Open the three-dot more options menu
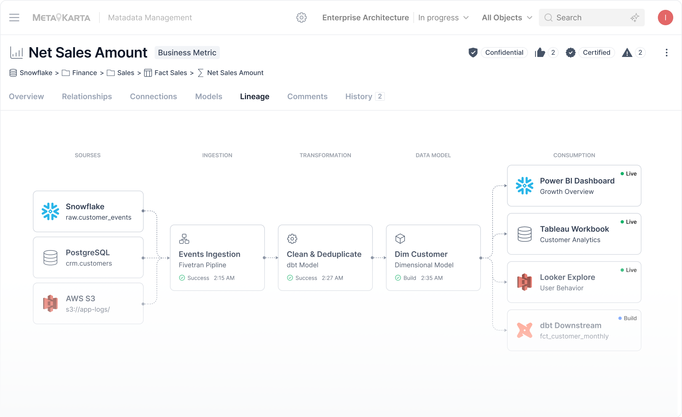 coord(667,53)
